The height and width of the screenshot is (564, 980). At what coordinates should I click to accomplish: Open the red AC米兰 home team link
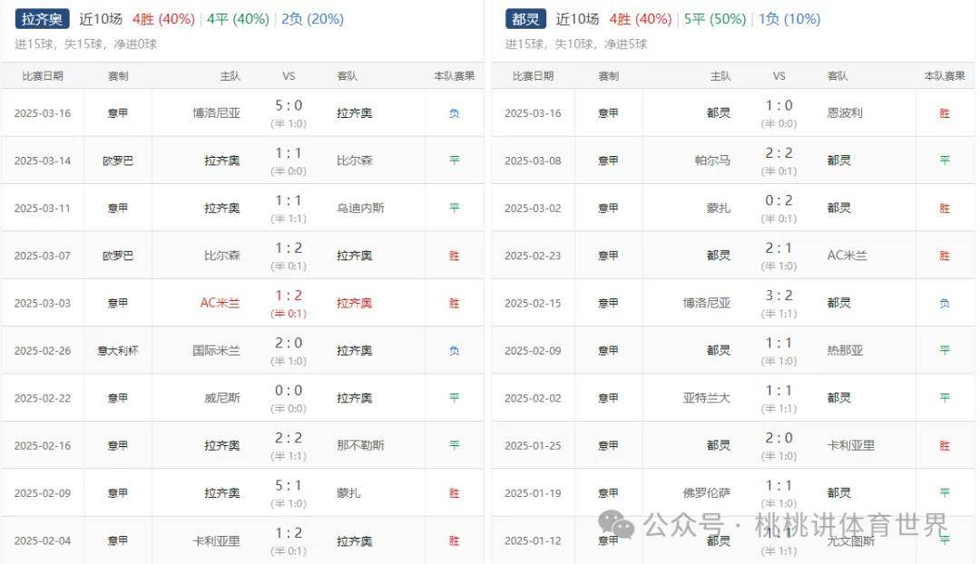[x=220, y=303]
